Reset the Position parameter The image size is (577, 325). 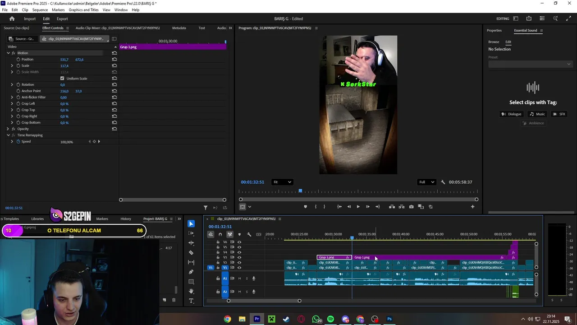[114, 59]
